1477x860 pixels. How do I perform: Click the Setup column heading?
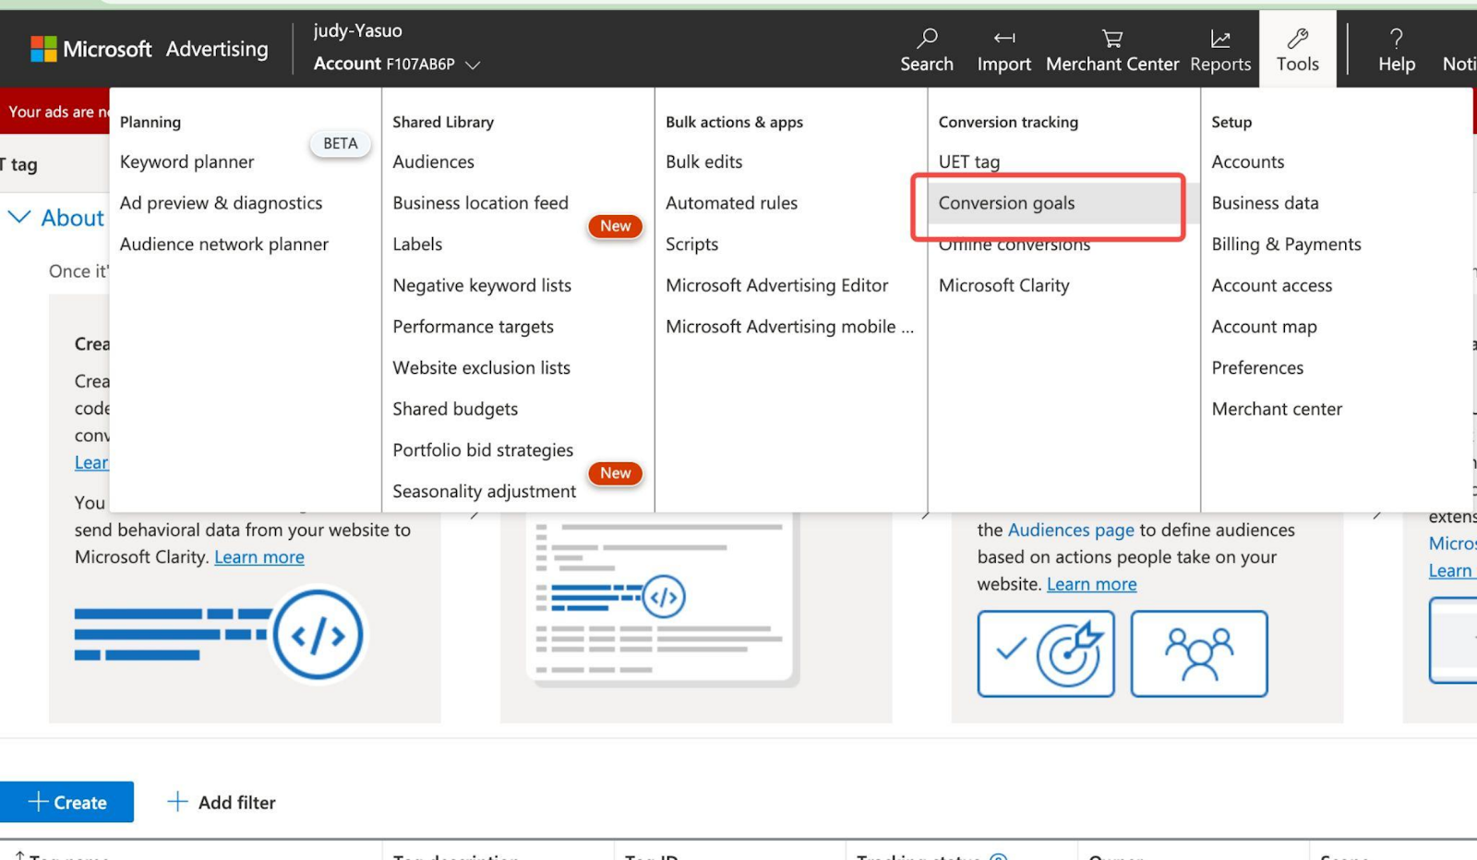1231,122
